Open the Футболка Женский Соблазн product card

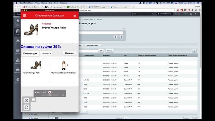point(63,71)
